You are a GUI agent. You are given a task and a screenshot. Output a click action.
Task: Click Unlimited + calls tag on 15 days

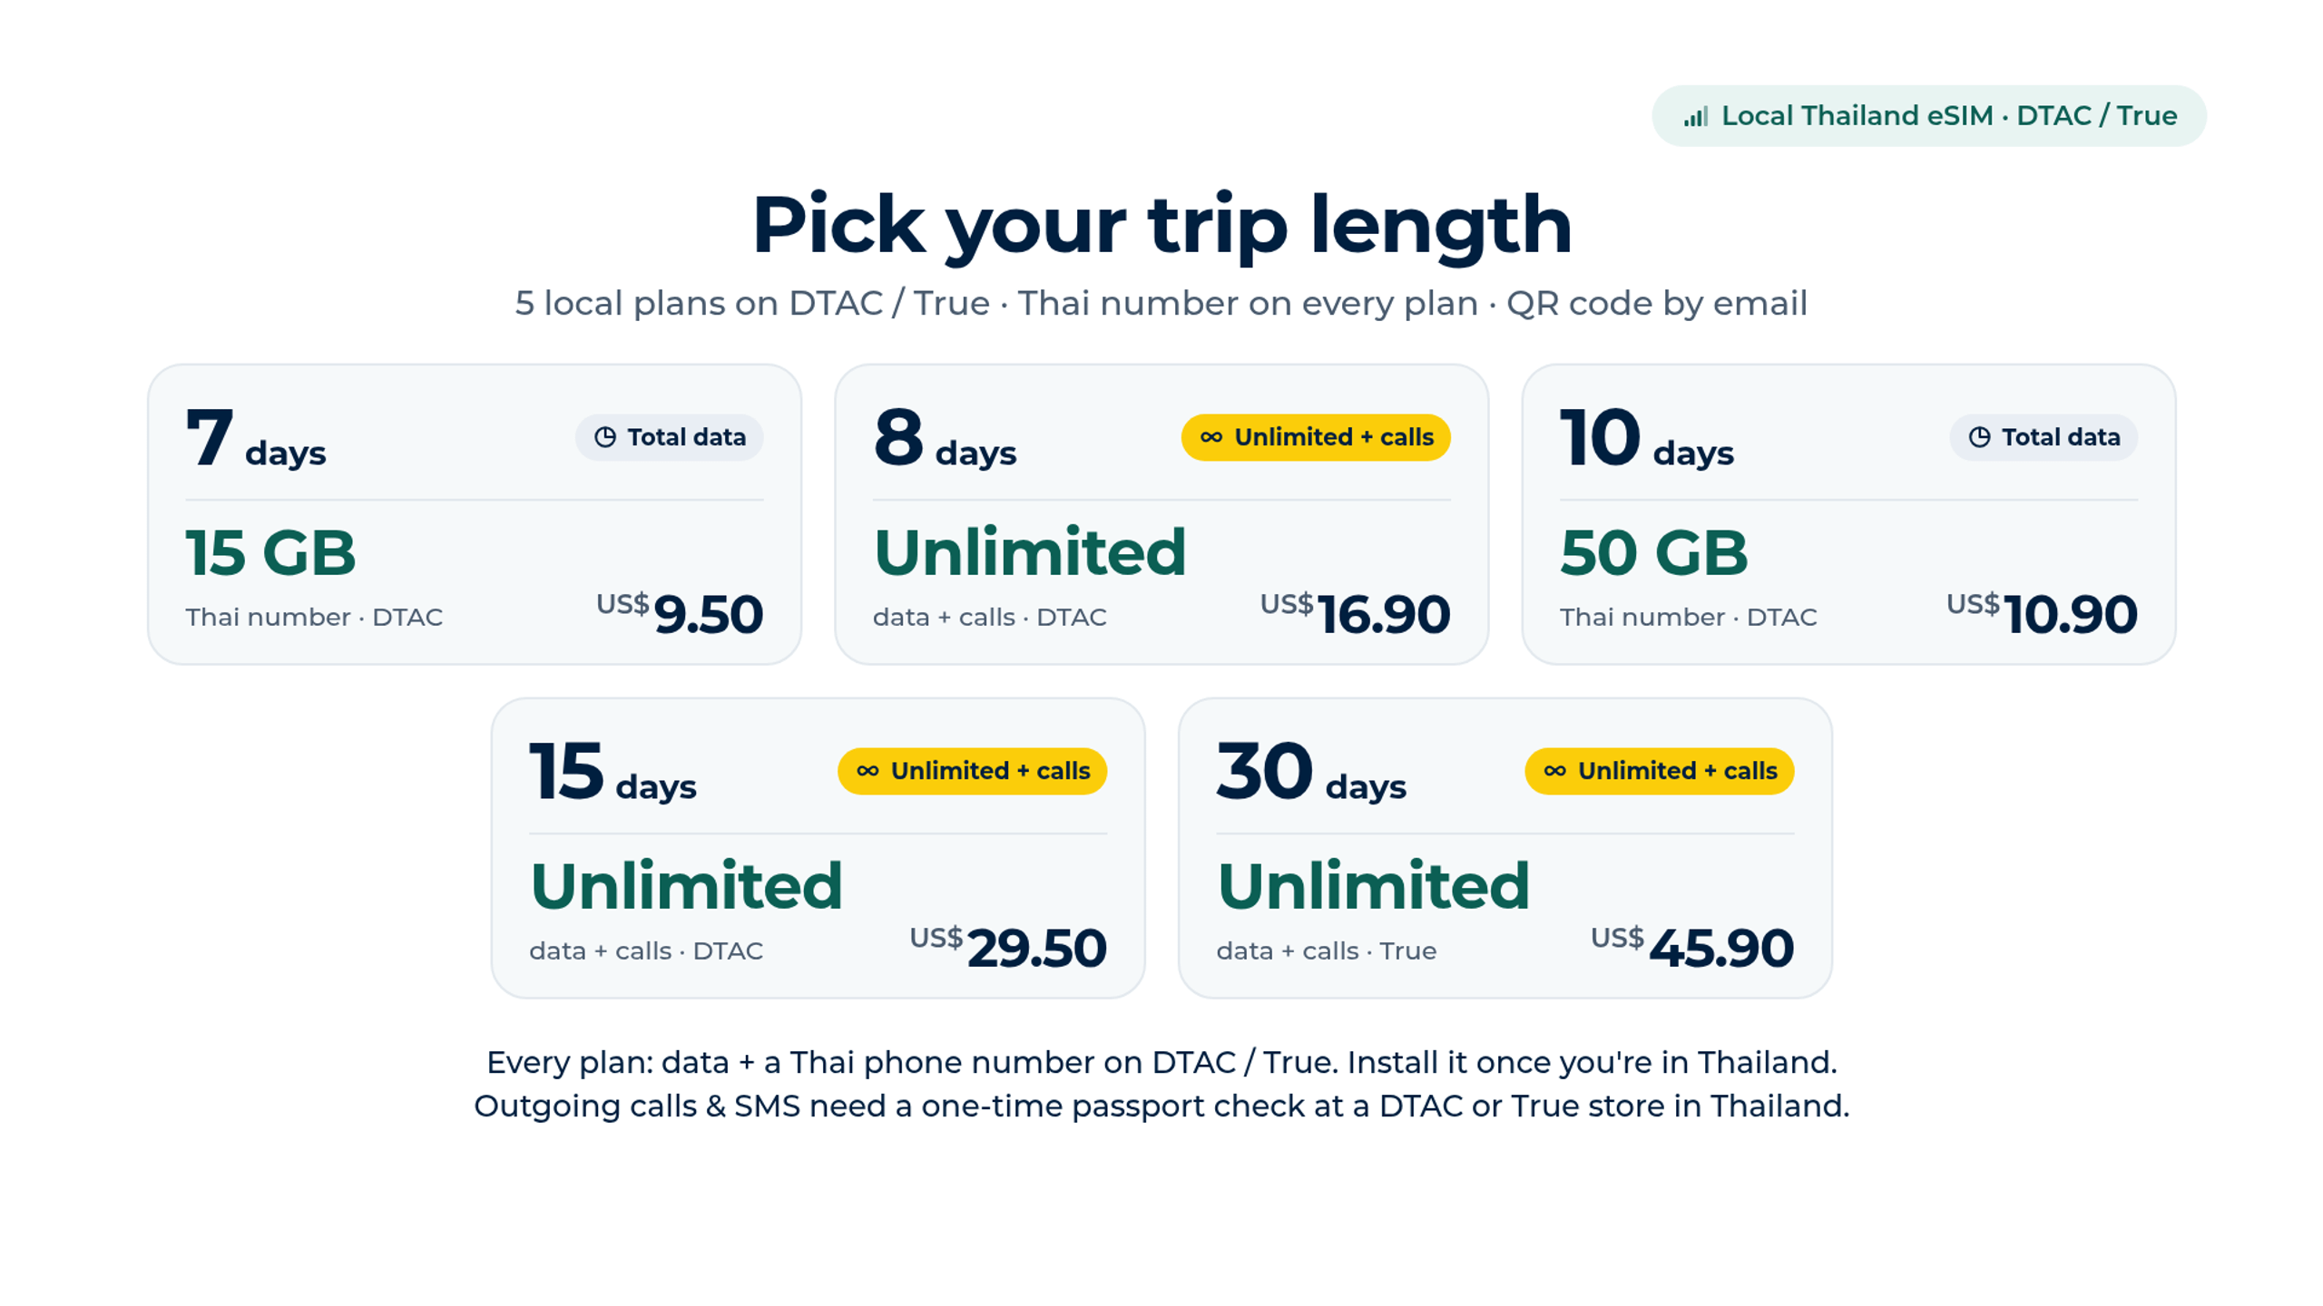[972, 771]
